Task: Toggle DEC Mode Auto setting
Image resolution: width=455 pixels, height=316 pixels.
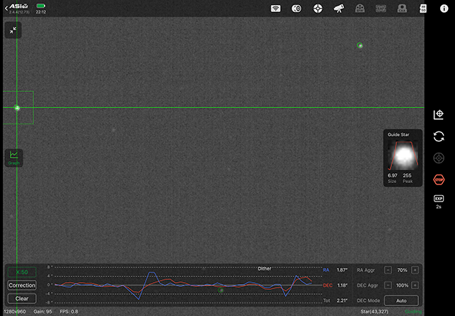Action: point(401,300)
